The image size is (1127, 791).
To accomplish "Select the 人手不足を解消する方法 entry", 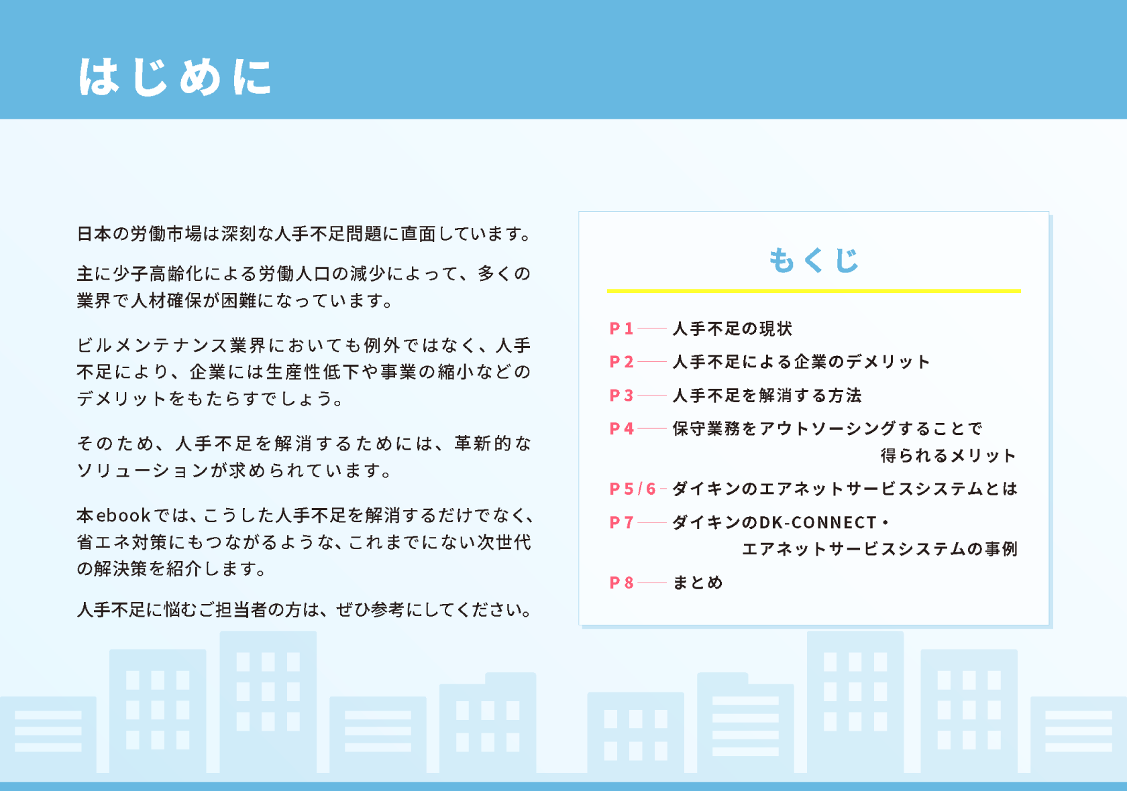I will point(767,395).
